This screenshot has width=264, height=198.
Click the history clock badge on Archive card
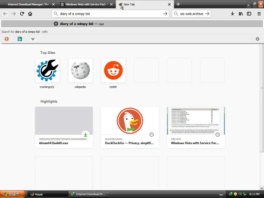point(218,135)
